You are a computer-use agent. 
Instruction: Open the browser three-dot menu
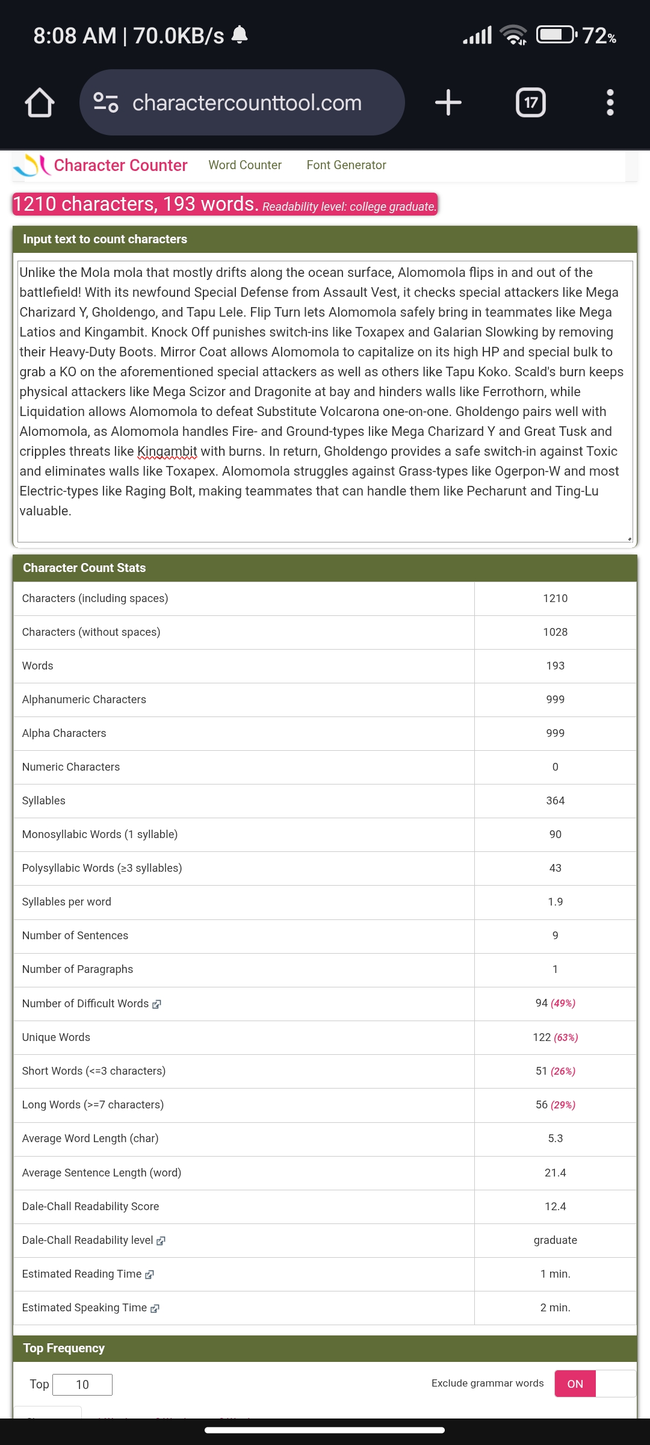click(610, 102)
